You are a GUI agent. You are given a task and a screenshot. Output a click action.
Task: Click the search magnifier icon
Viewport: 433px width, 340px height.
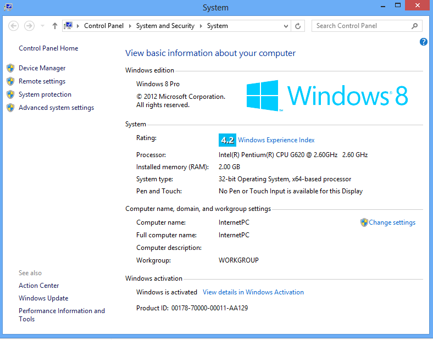tap(414, 26)
